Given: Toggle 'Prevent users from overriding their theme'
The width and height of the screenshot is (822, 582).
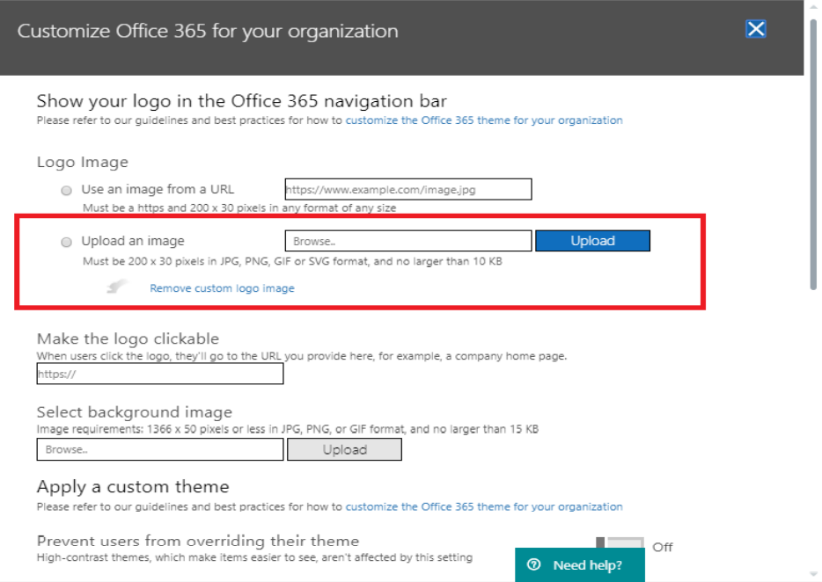Looking at the screenshot, I should [x=620, y=542].
